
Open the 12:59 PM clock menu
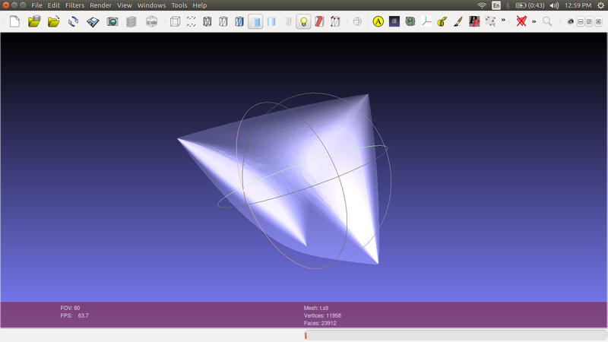[578, 5]
